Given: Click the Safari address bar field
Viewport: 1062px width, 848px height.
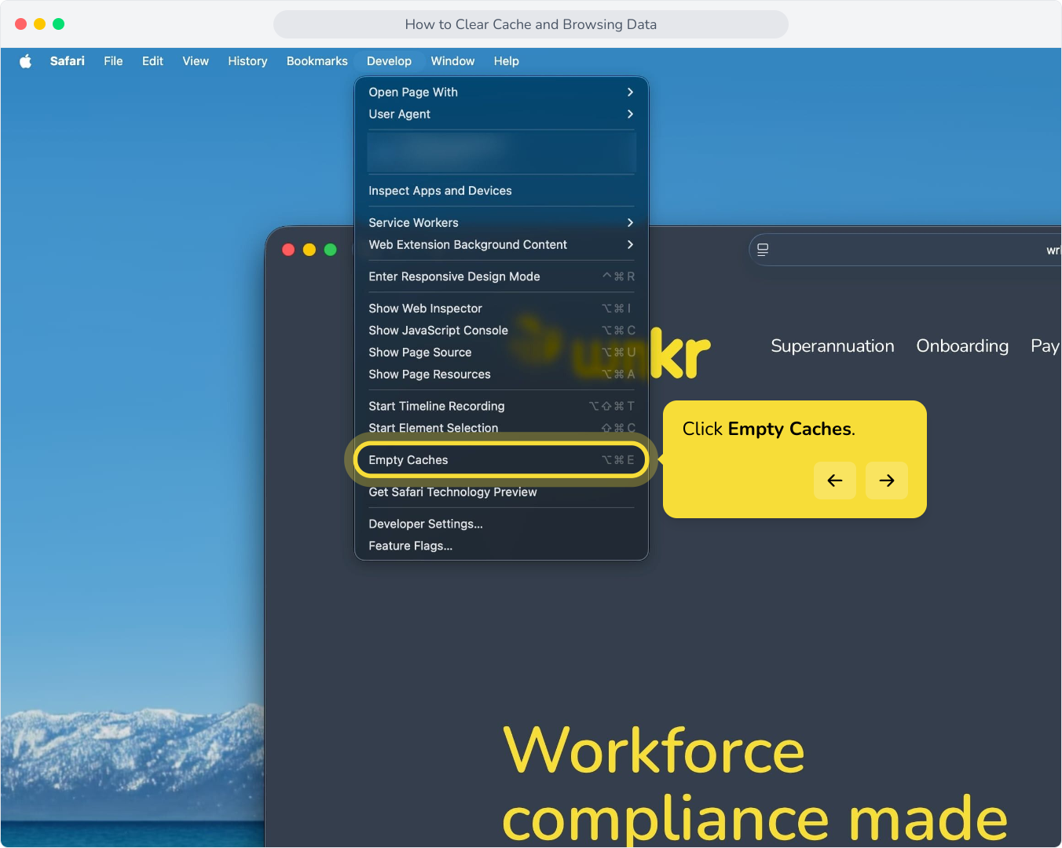Looking at the screenshot, I should [905, 250].
